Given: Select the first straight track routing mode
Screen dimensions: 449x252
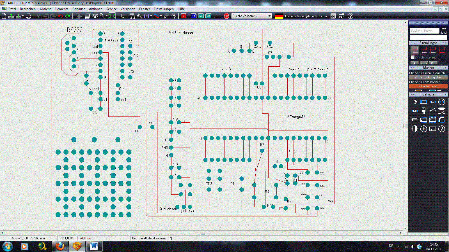Looking at the screenshot, I should [x=415, y=50].
